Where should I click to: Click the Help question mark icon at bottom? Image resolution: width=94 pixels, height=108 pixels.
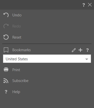coord(6,92)
